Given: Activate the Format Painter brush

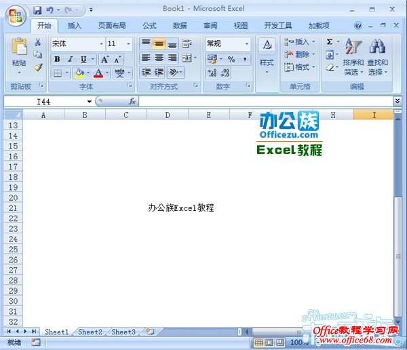Looking at the screenshot, I should (x=38, y=68).
